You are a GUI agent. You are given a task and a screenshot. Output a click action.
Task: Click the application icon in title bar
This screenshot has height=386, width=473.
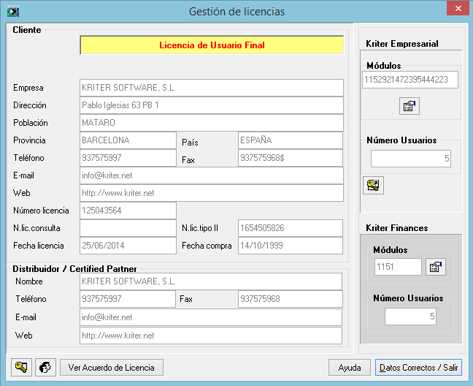(13, 12)
